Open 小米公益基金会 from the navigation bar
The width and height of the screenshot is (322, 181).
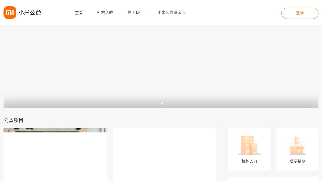172,13
